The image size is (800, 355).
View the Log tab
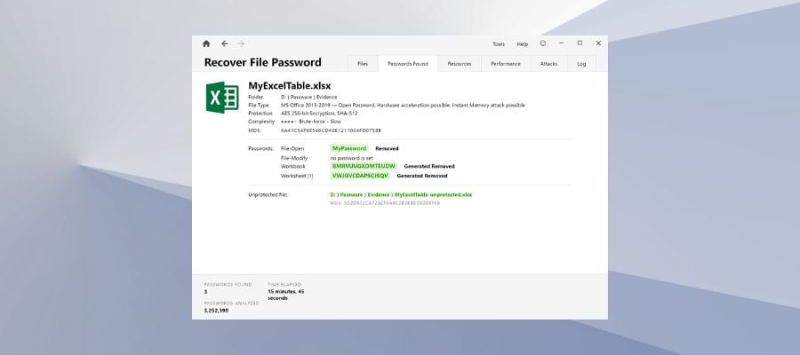pyautogui.click(x=581, y=64)
